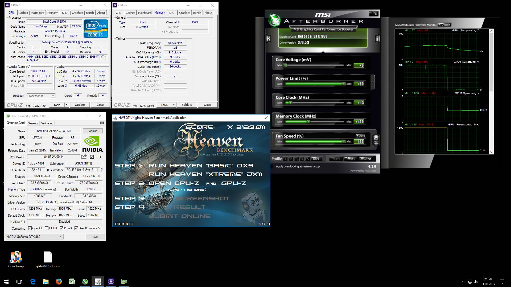Launch Microsoft Edge from the taskbar

click(x=33, y=282)
